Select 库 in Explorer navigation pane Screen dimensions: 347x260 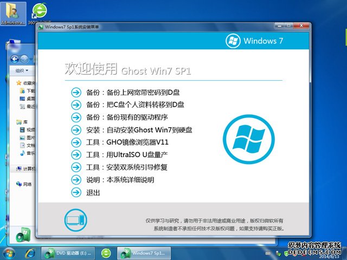pos(22,122)
